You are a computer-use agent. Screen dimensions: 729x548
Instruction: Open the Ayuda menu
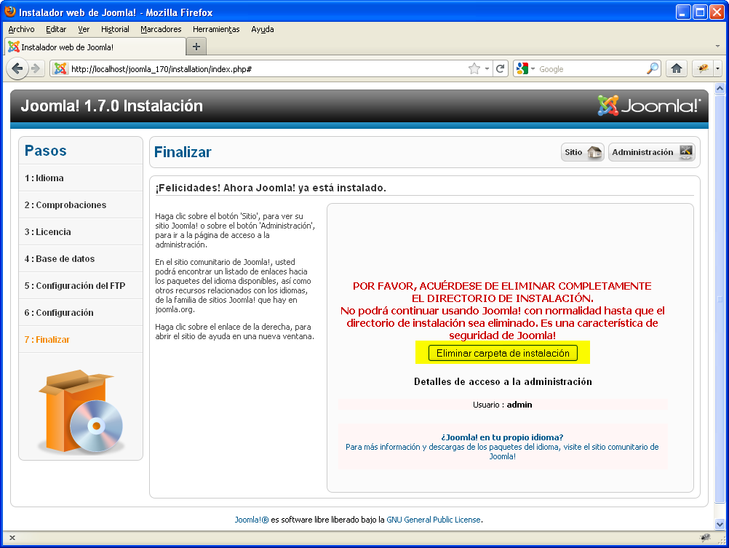click(262, 29)
